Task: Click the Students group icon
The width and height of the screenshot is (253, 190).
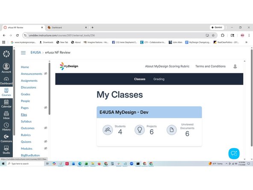Action: tap(108, 130)
